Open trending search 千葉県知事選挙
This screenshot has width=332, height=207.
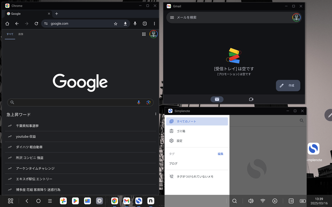tap(80, 126)
